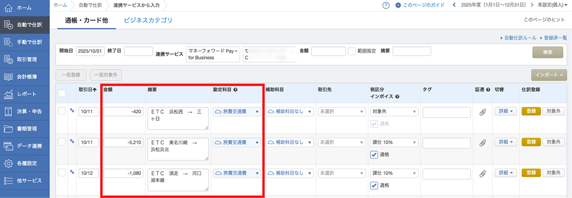Open the インポート dropdown button
The width and height of the screenshot is (572, 198).
click(x=549, y=75)
